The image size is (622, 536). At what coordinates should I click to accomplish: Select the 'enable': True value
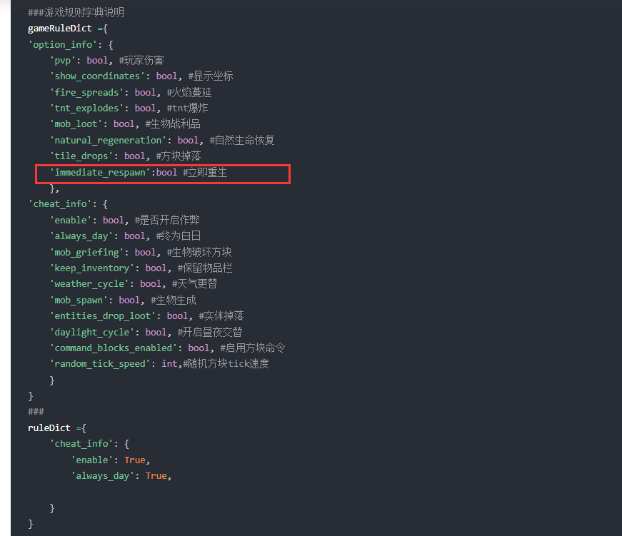coord(135,460)
